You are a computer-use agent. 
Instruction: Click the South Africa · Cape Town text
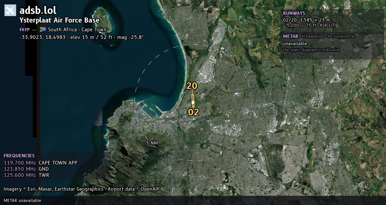coord(77,29)
